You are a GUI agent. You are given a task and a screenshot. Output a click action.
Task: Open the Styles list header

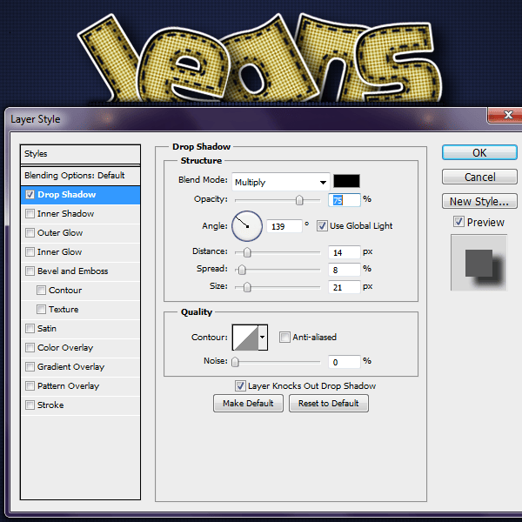(80, 154)
